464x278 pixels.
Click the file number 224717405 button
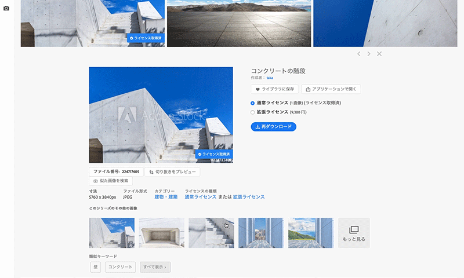tap(116, 171)
